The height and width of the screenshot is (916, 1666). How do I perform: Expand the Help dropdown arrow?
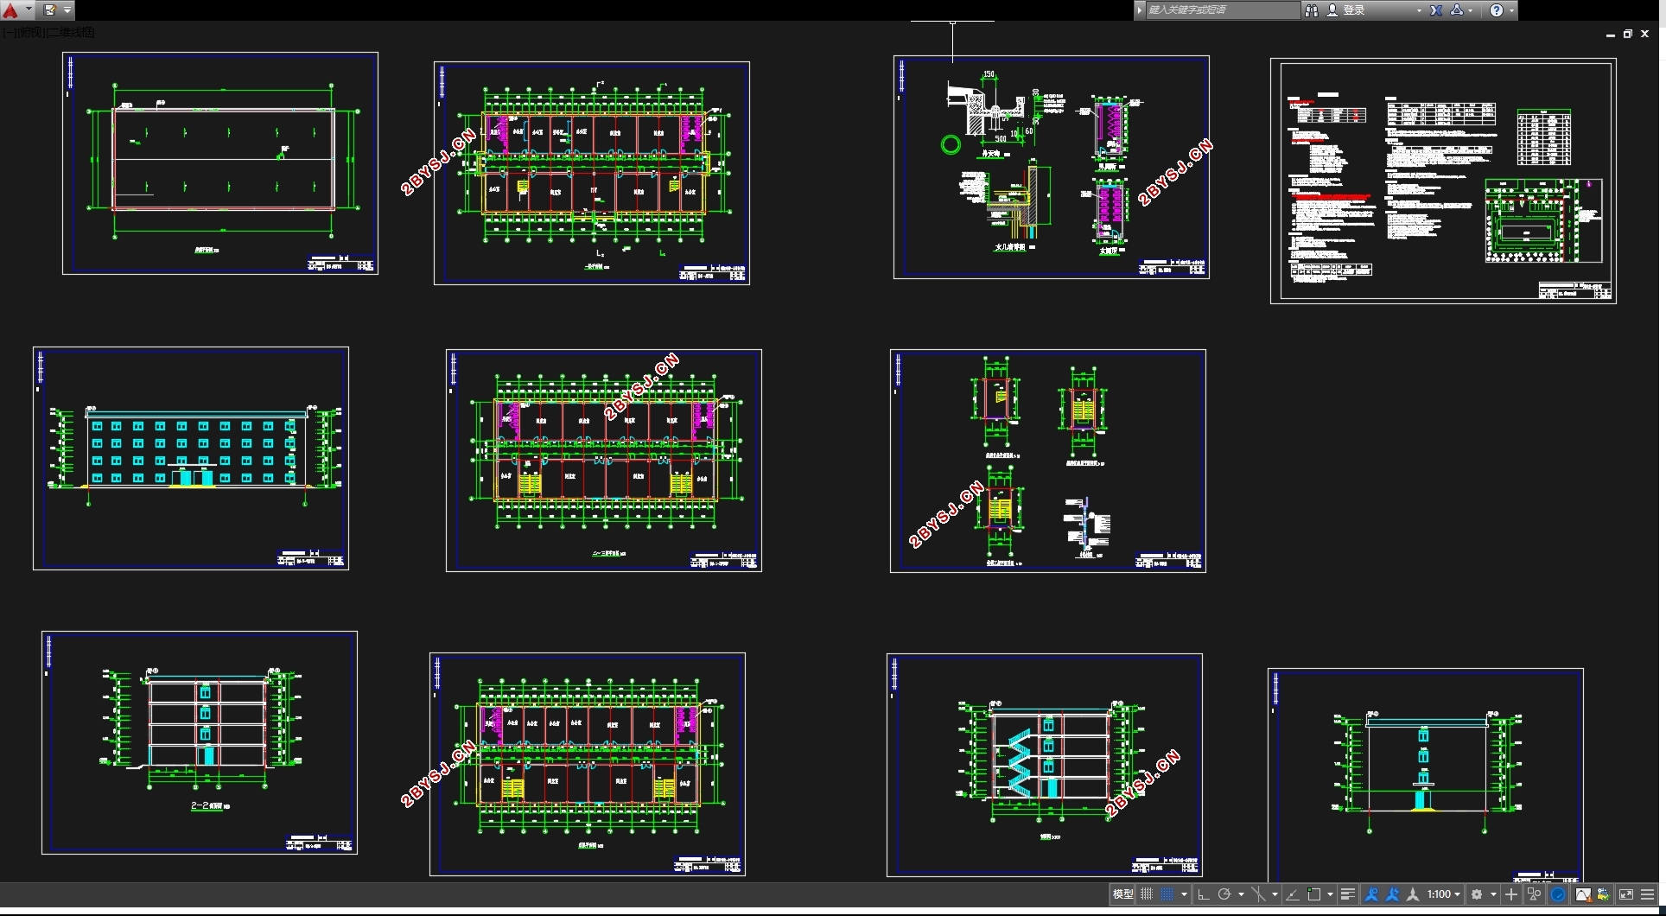[1511, 10]
